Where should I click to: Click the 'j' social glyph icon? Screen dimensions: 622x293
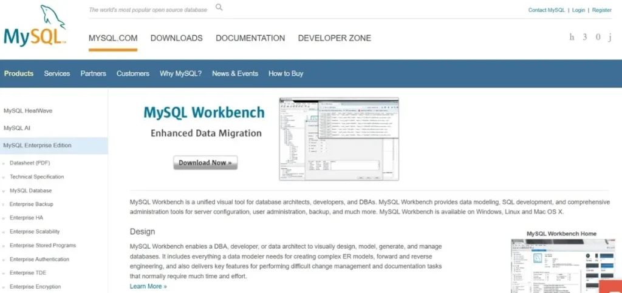click(610, 37)
